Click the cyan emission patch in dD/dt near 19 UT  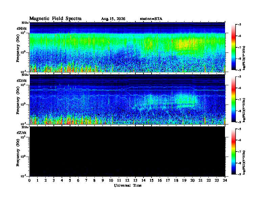click(186, 100)
